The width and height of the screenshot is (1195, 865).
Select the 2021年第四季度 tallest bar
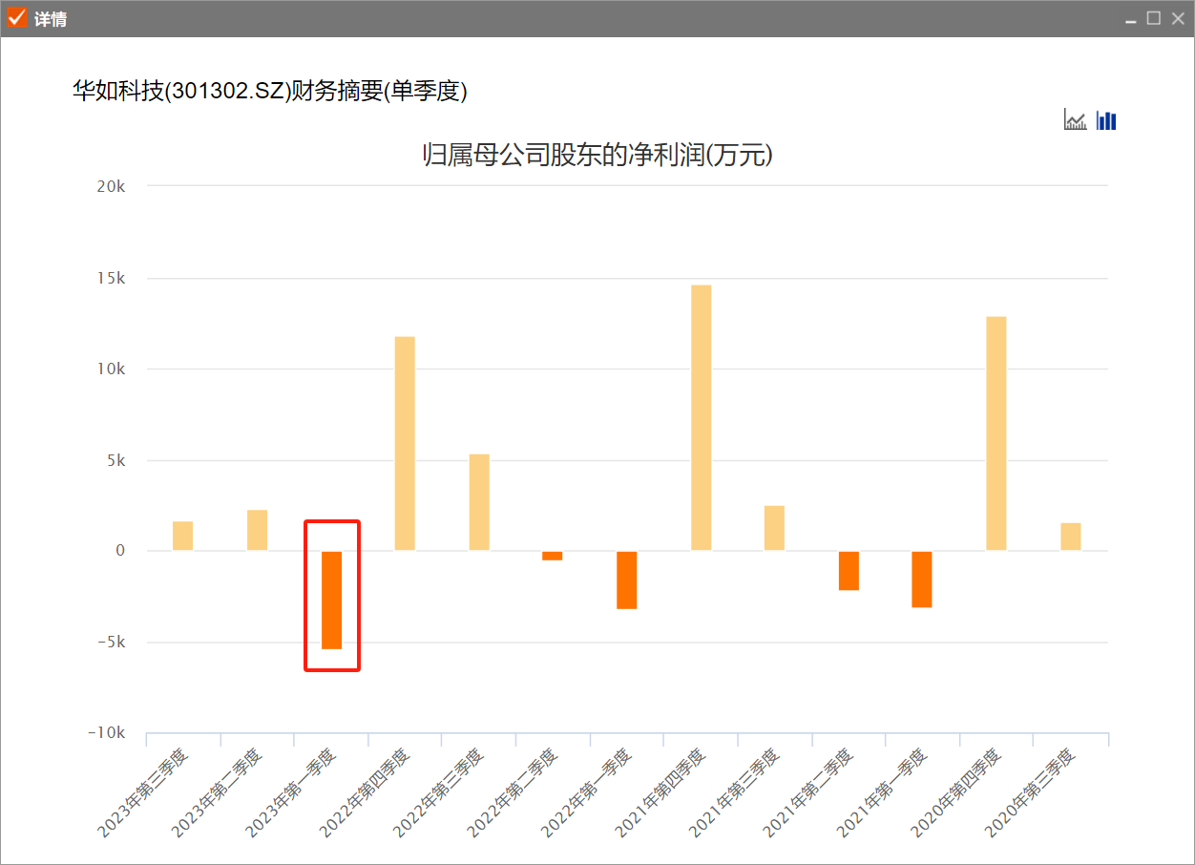[701, 418]
